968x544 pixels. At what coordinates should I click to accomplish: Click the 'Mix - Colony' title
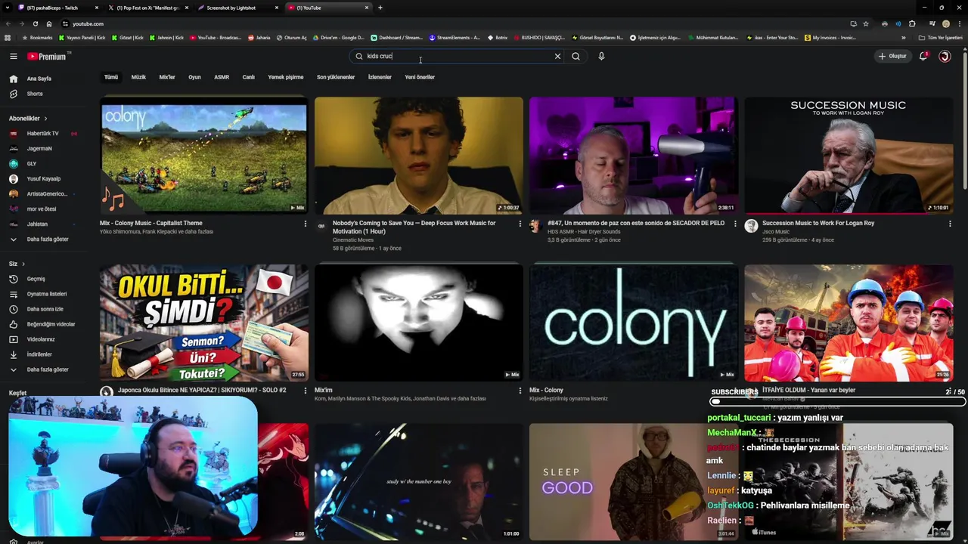coord(546,391)
